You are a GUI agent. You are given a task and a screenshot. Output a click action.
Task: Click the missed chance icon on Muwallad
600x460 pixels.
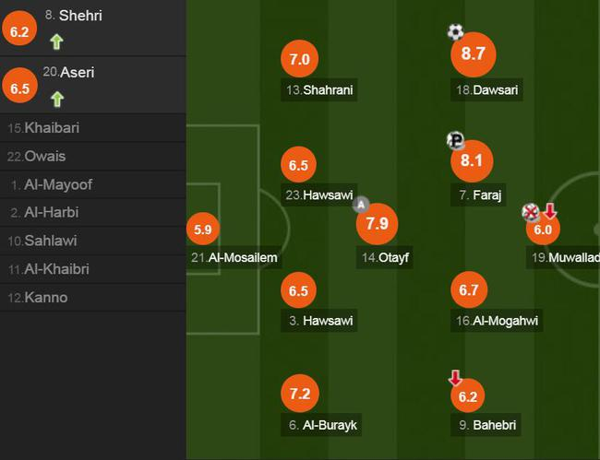[x=531, y=213]
